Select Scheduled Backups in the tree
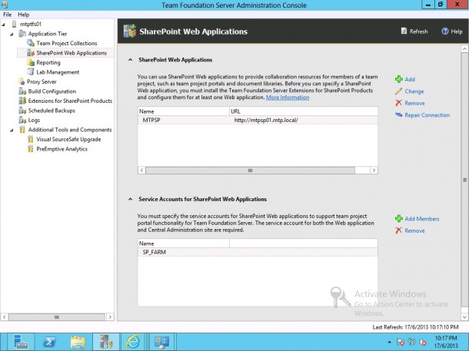This screenshot has height=351, width=469. [x=52, y=111]
